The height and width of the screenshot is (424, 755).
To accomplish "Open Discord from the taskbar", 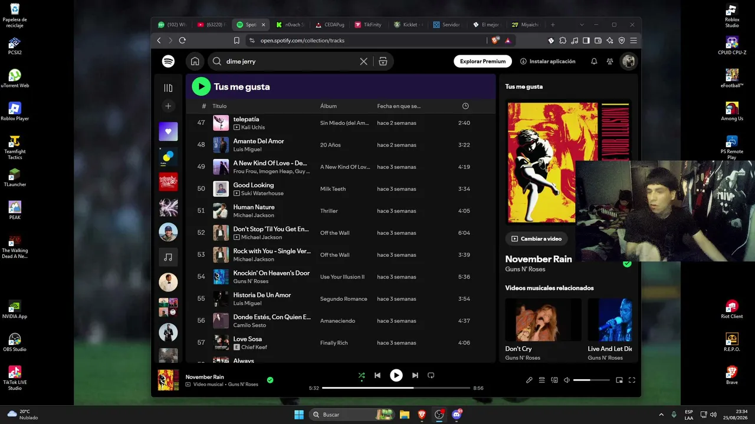I will tap(456, 415).
